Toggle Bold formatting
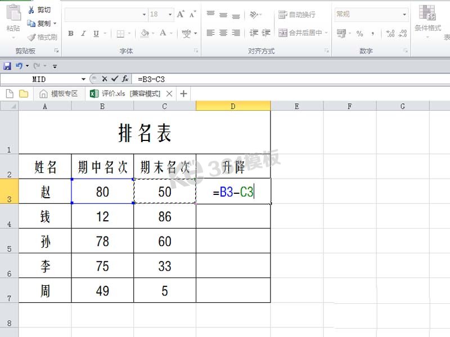Screen dimensions: 450x337 [x=70, y=34]
